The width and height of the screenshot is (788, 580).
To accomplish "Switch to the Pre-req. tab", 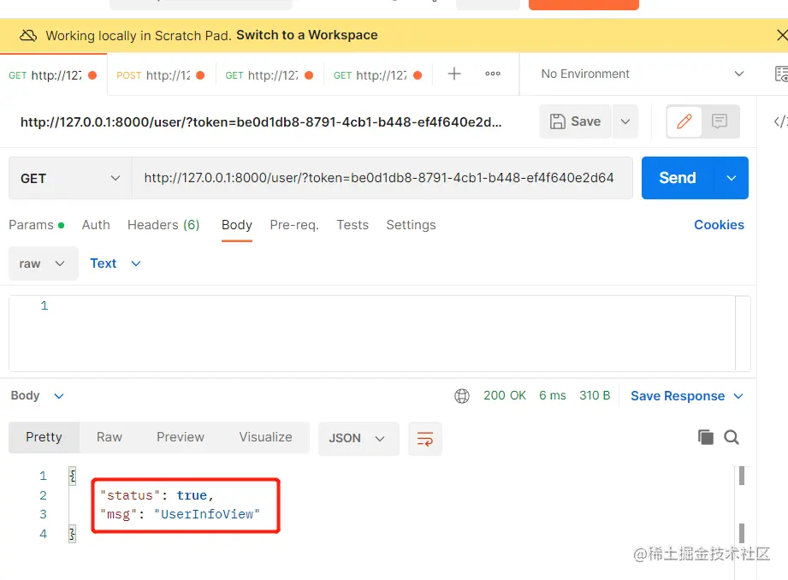I will [294, 225].
